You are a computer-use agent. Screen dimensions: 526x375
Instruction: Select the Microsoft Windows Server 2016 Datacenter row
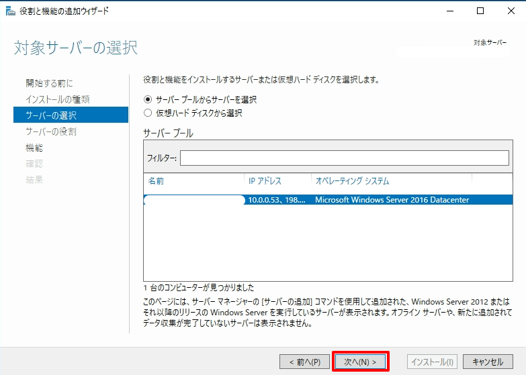pos(328,200)
